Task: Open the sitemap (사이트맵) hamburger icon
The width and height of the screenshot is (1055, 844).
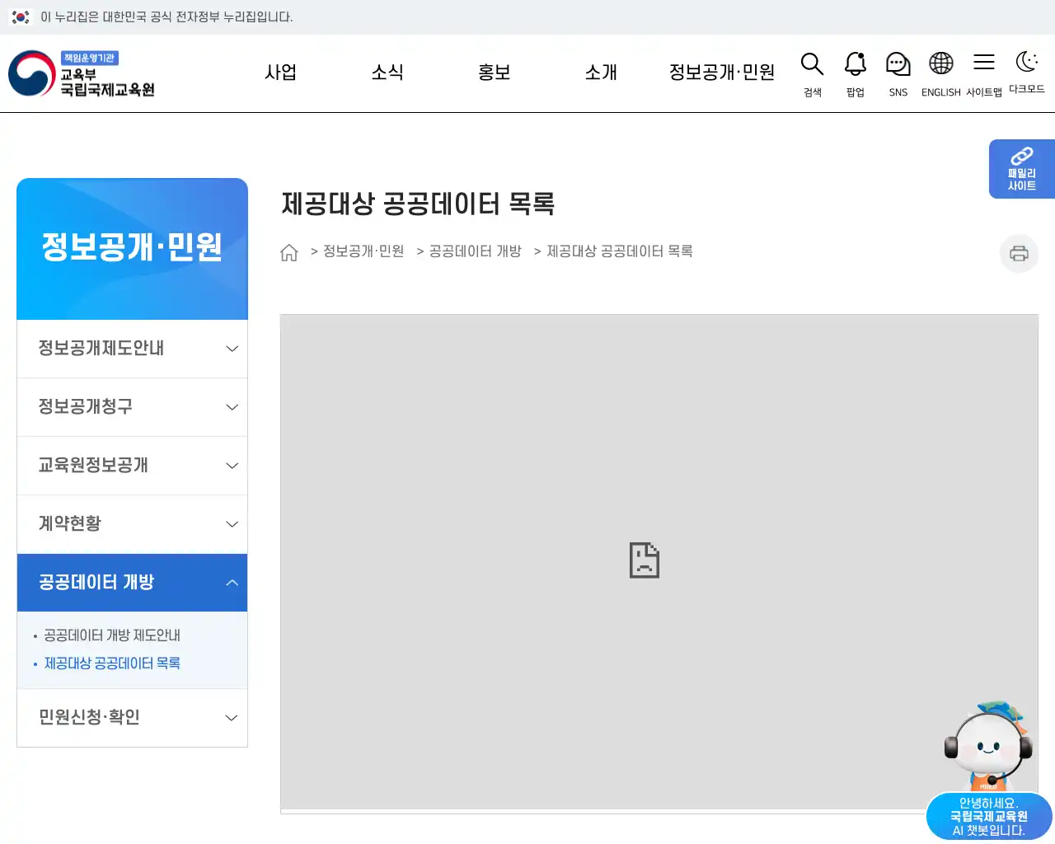Action: pos(984,74)
